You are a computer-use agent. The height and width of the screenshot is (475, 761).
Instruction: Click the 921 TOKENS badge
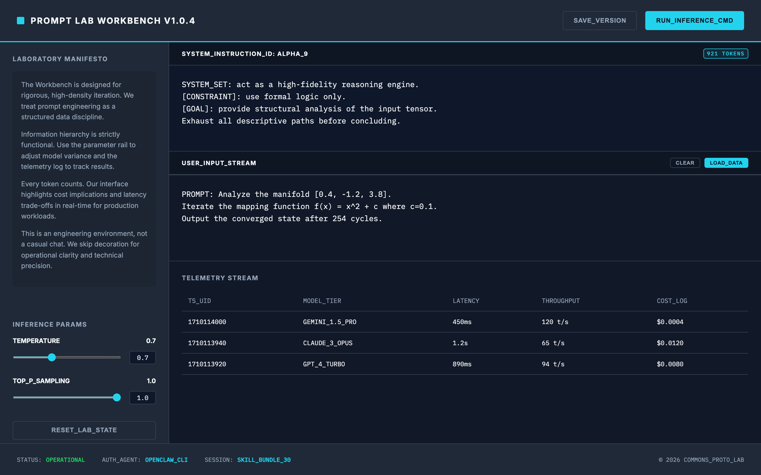point(726,54)
